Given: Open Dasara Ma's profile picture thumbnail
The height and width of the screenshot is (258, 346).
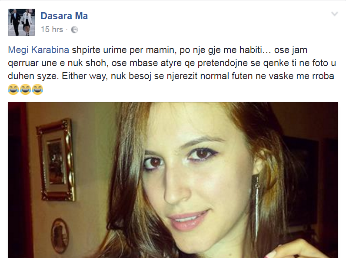Looking at the screenshot, I should pos(21,22).
